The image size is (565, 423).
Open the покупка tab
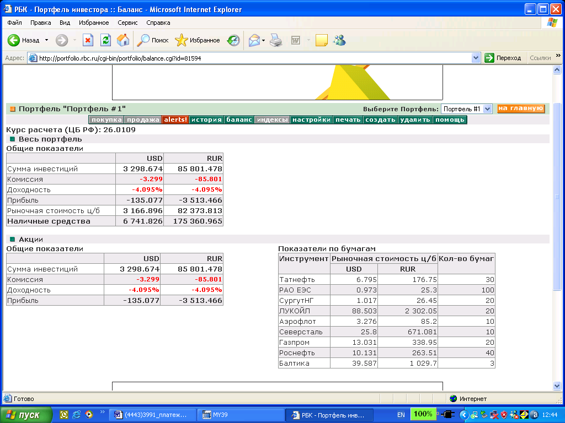[106, 120]
